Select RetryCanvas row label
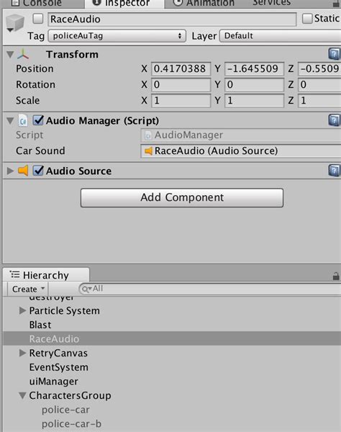This screenshot has width=341, height=432. [58, 353]
